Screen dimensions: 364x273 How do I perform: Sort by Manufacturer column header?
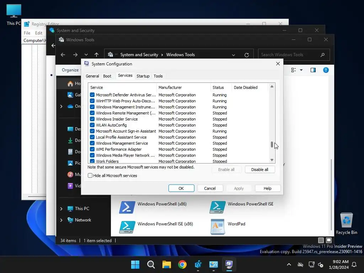click(x=183, y=87)
